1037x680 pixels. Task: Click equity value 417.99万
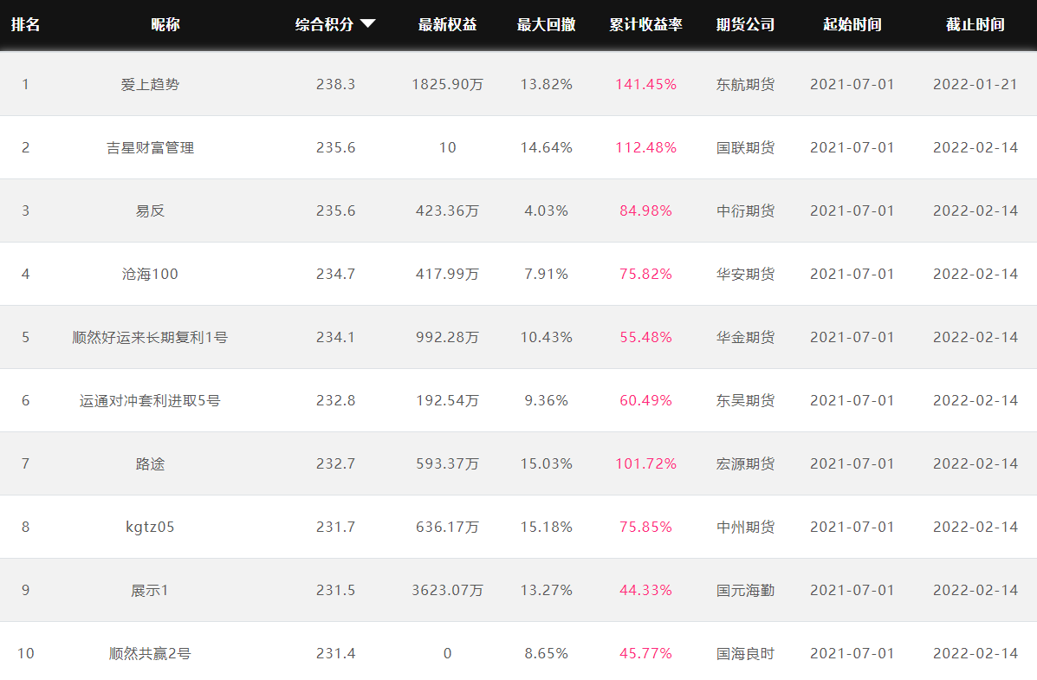coord(448,274)
